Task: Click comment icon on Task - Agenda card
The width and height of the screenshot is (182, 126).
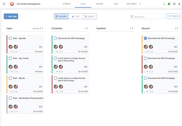Action: click(x=10, y=52)
